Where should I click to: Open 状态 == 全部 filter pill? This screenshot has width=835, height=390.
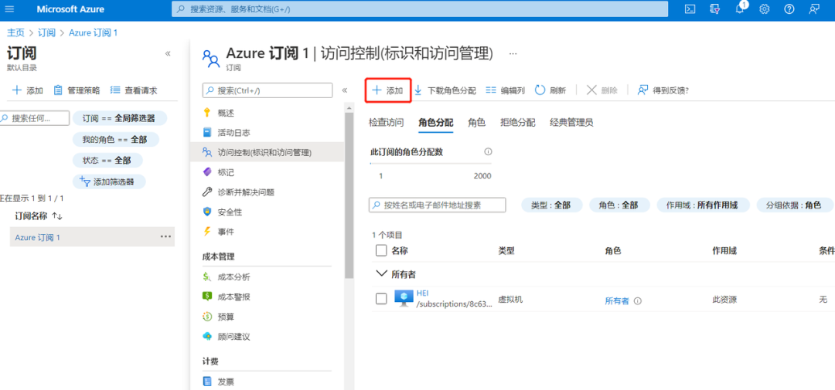click(107, 160)
